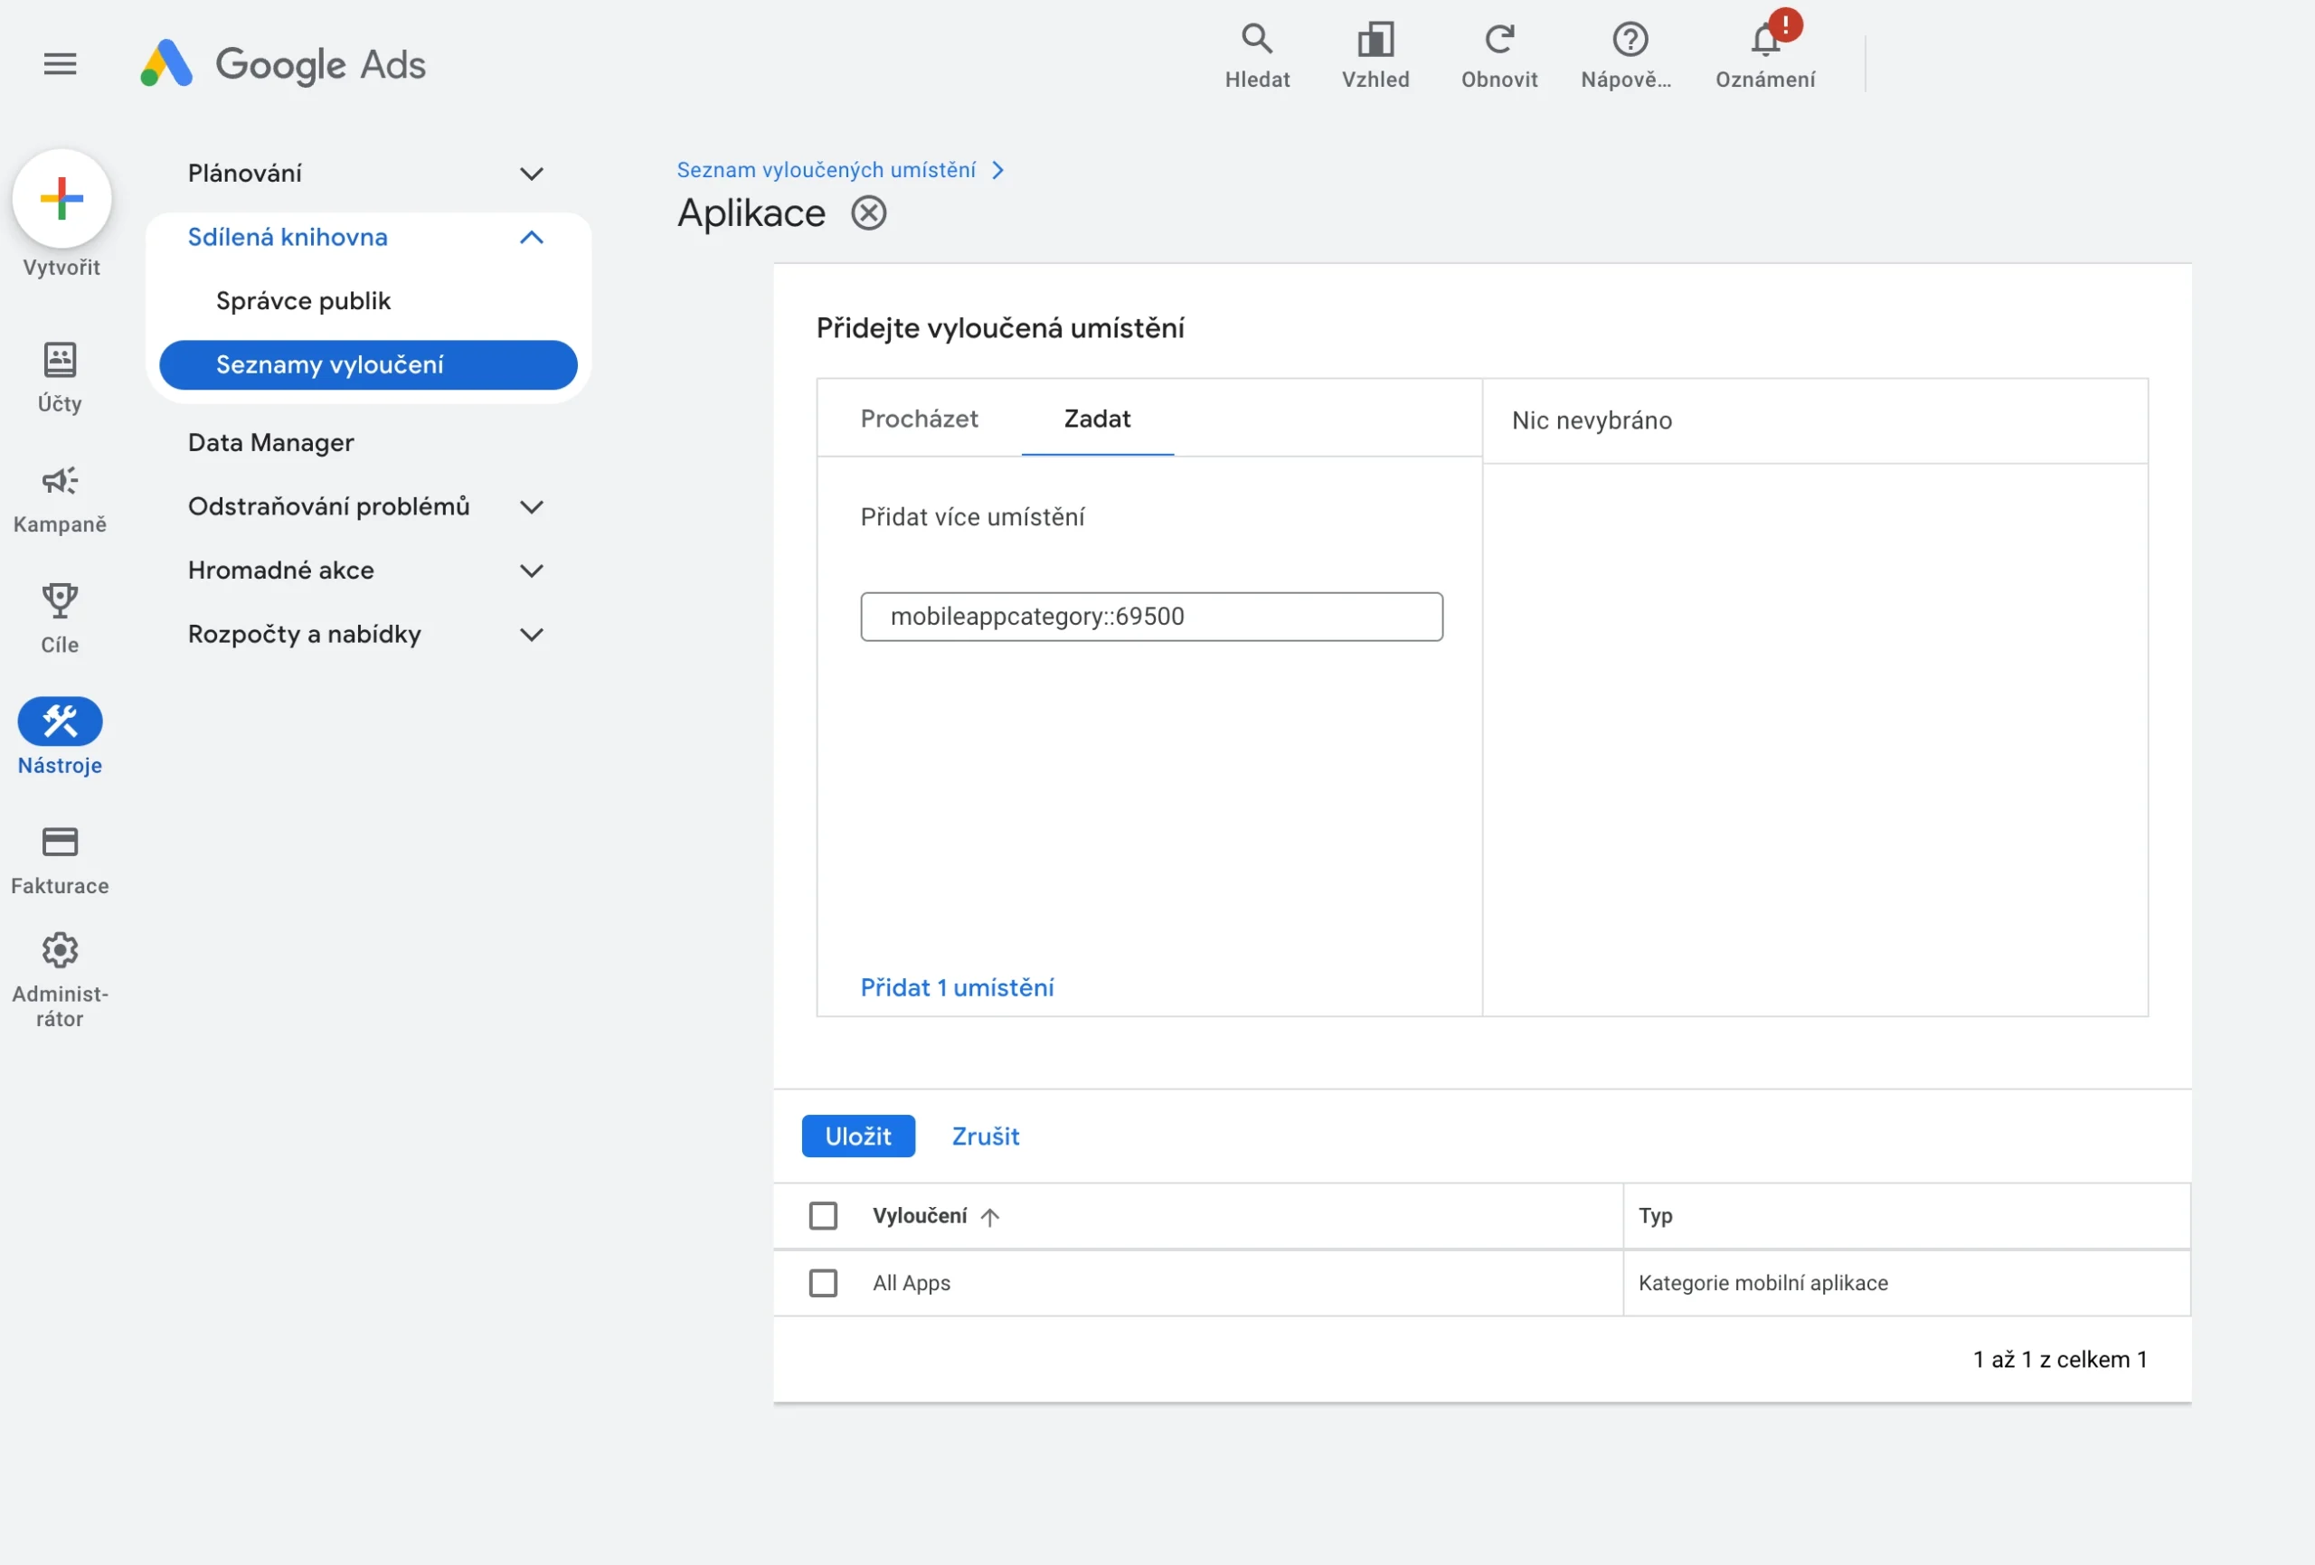The height and width of the screenshot is (1565, 2315).
Task: Click the Vytvořit plus button
Action: coord(61,198)
